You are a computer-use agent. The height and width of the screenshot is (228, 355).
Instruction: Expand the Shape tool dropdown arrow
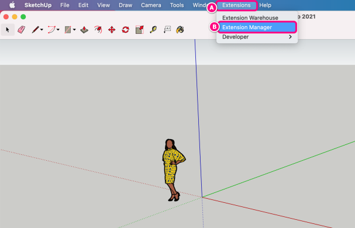click(x=74, y=30)
